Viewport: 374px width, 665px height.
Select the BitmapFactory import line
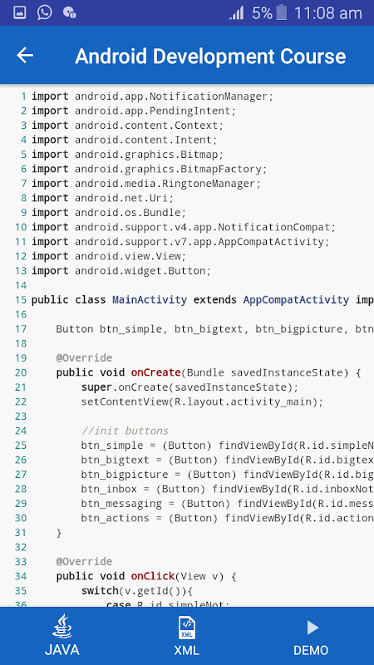tap(150, 169)
